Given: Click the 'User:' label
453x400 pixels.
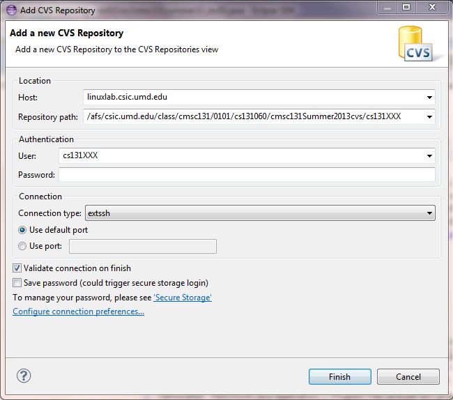Looking at the screenshot, I should coord(27,156).
